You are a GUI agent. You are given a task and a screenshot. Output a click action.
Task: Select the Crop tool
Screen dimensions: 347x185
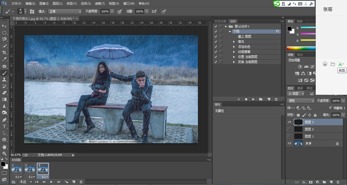coord(4,52)
